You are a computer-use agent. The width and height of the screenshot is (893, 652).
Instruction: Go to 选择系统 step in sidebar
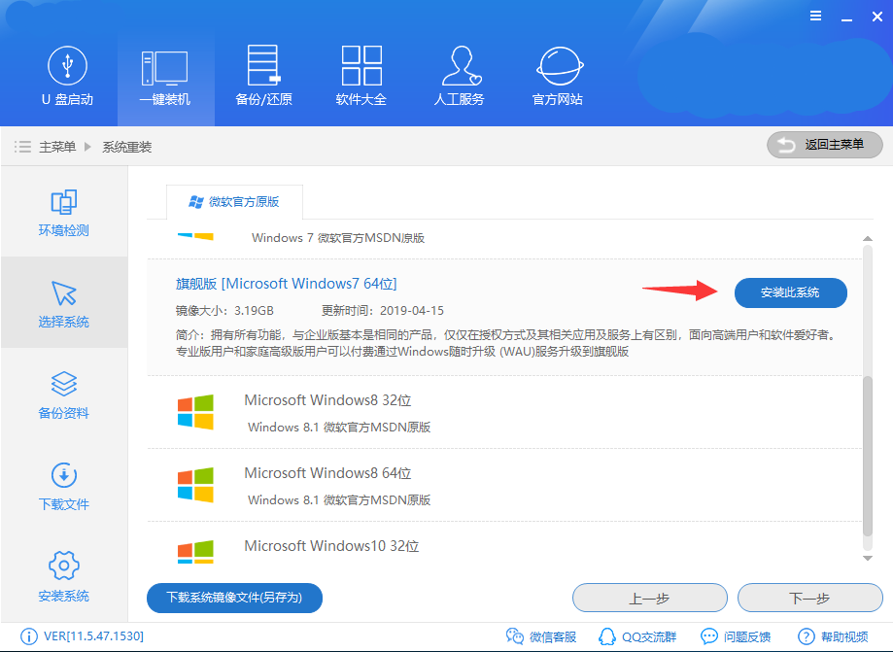(64, 303)
